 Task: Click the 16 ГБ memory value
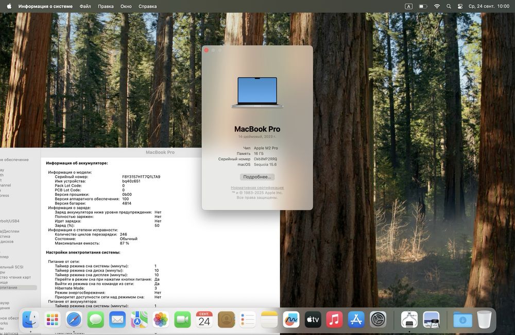coord(259,154)
